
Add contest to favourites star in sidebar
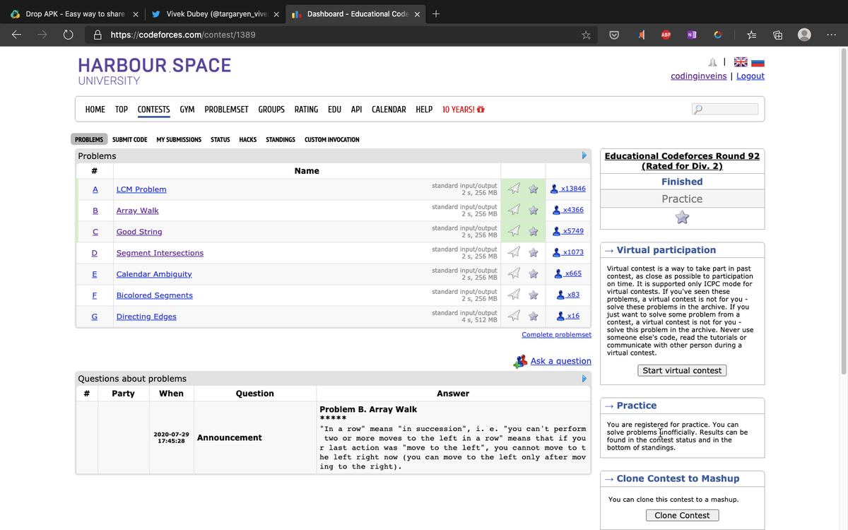click(682, 218)
